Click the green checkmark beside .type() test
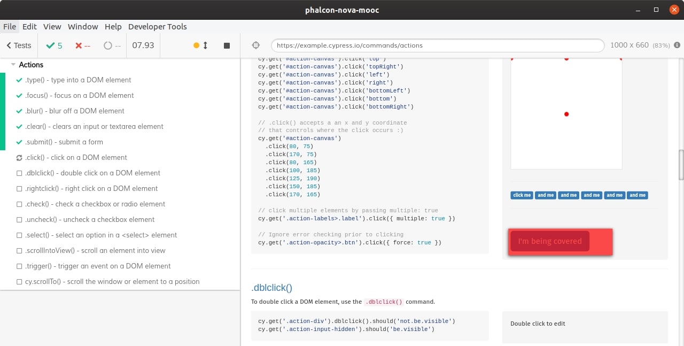 19,80
